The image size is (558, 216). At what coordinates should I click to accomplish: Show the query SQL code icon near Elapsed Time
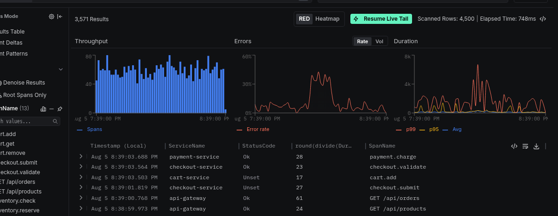pyautogui.click(x=543, y=19)
